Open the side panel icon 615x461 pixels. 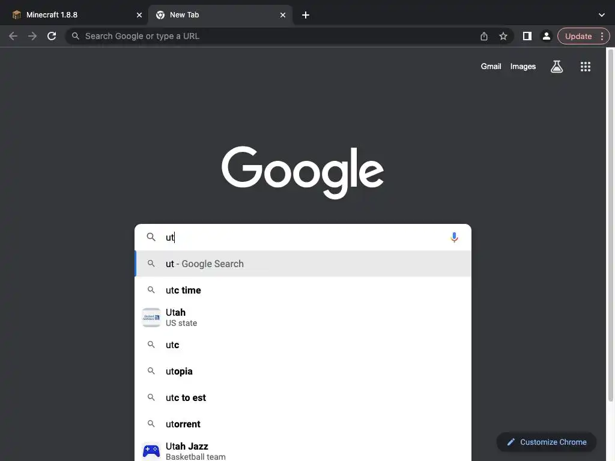click(527, 36)
